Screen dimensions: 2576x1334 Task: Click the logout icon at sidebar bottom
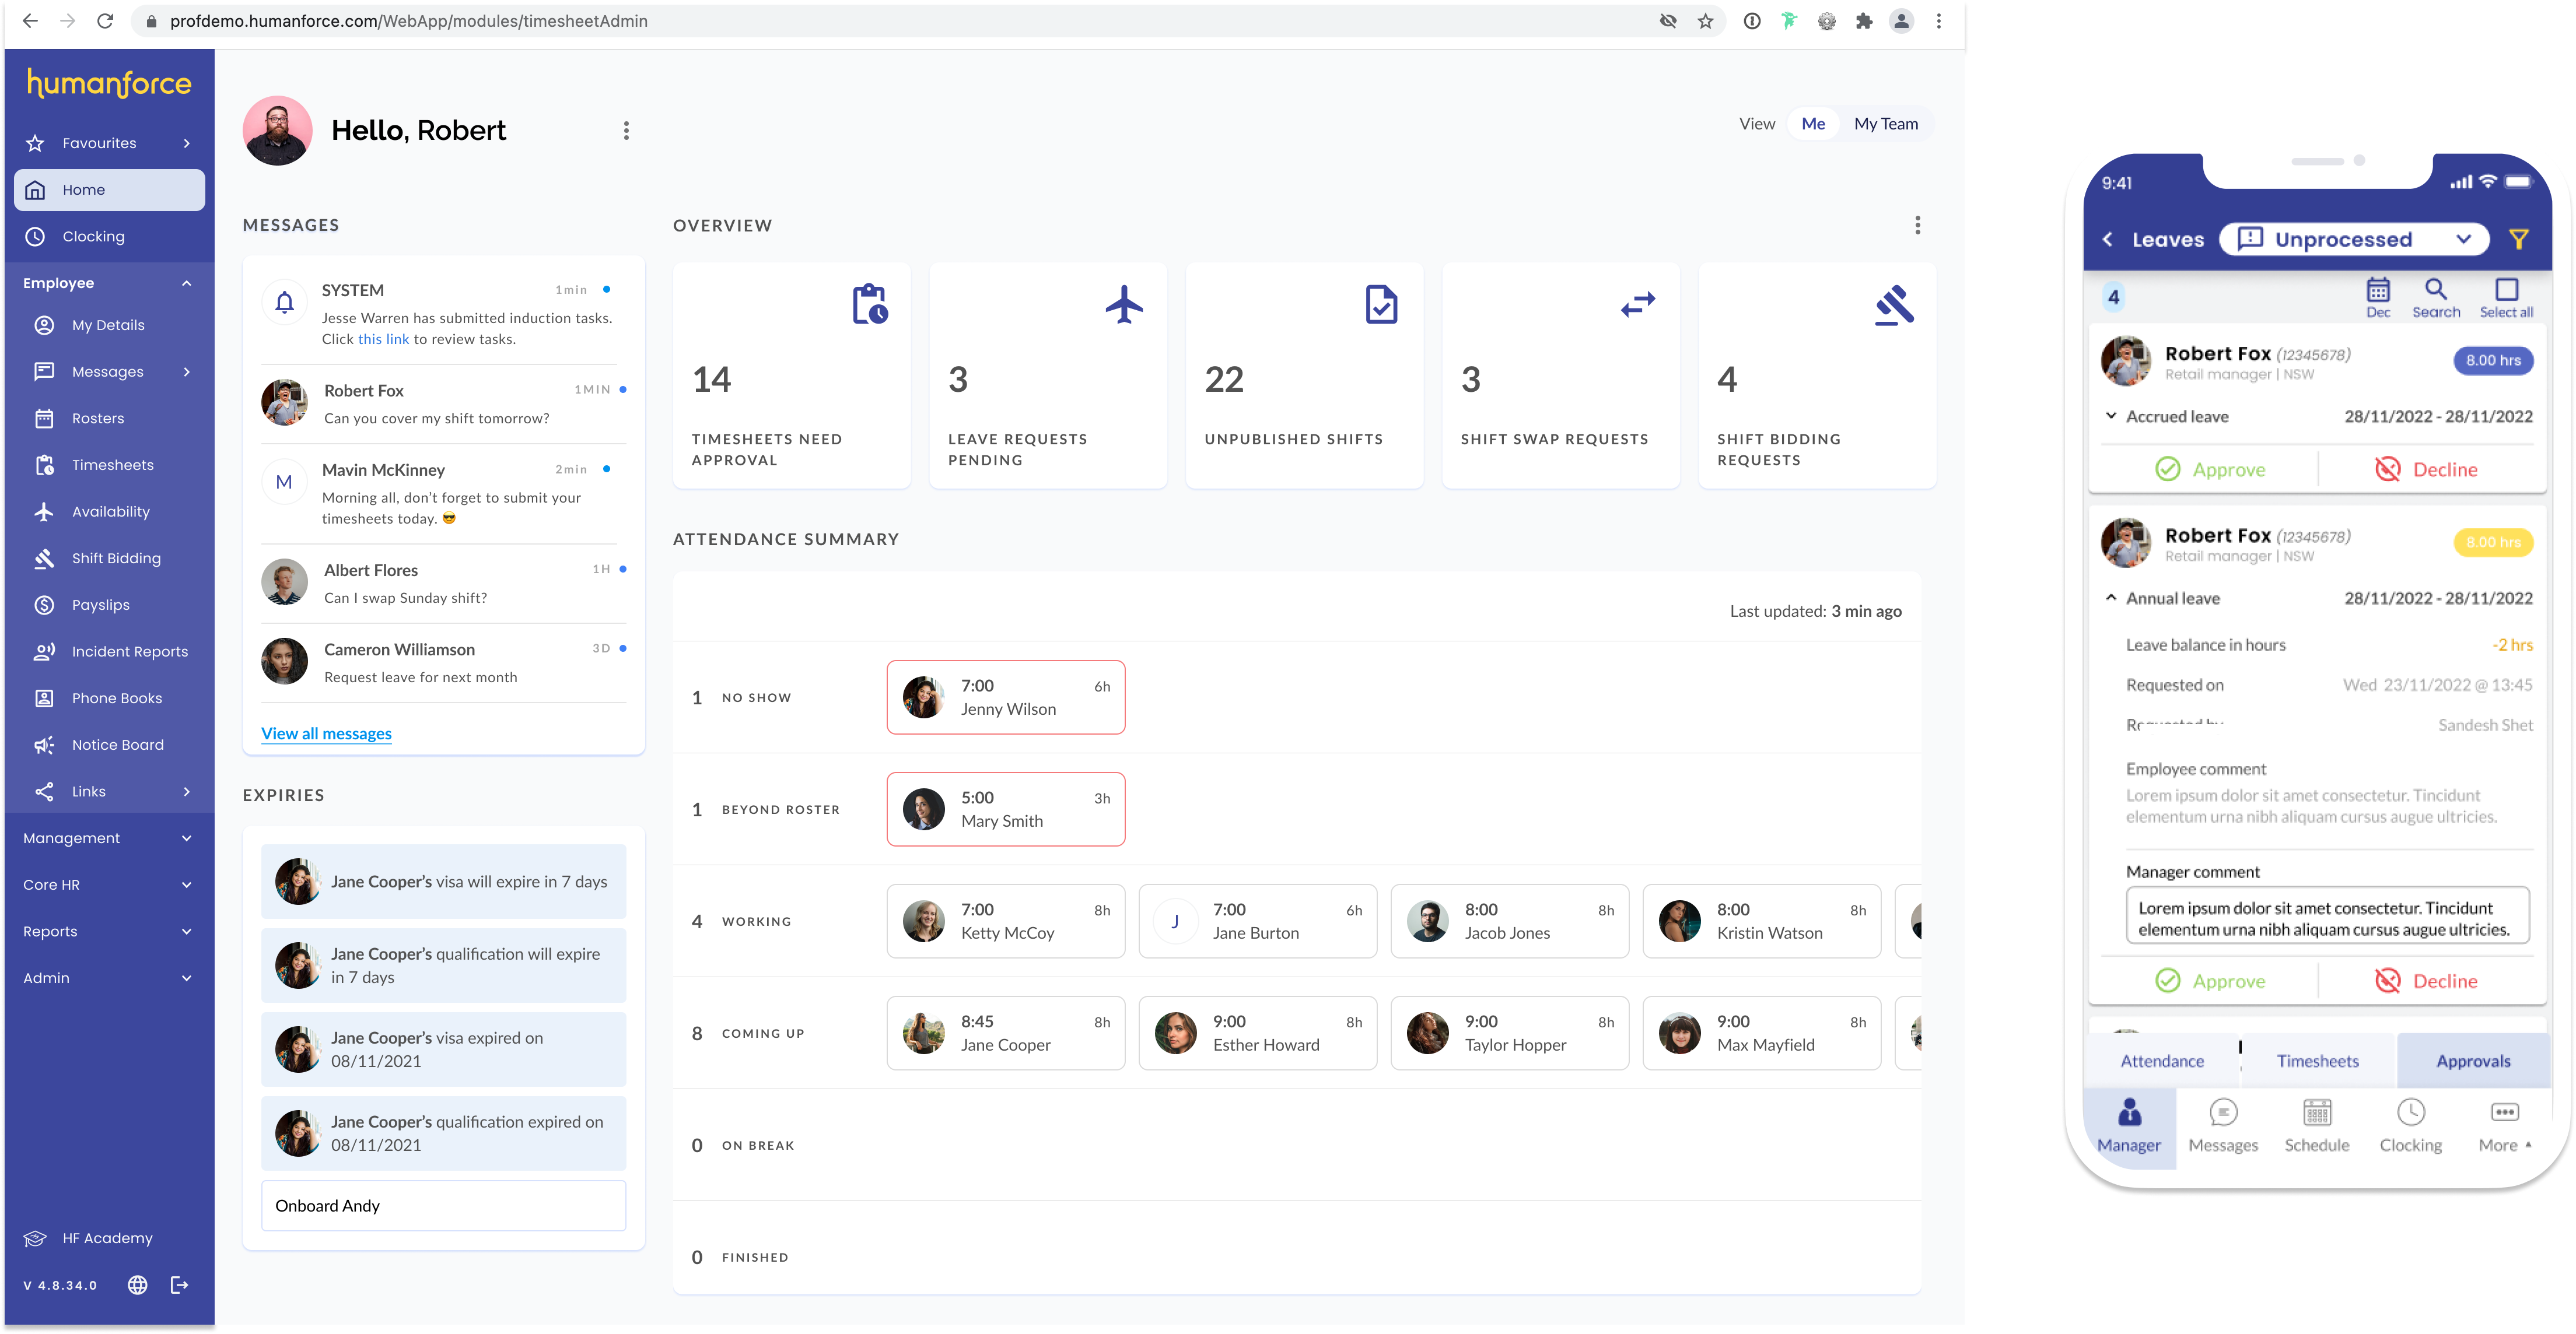click(180, 1285)
